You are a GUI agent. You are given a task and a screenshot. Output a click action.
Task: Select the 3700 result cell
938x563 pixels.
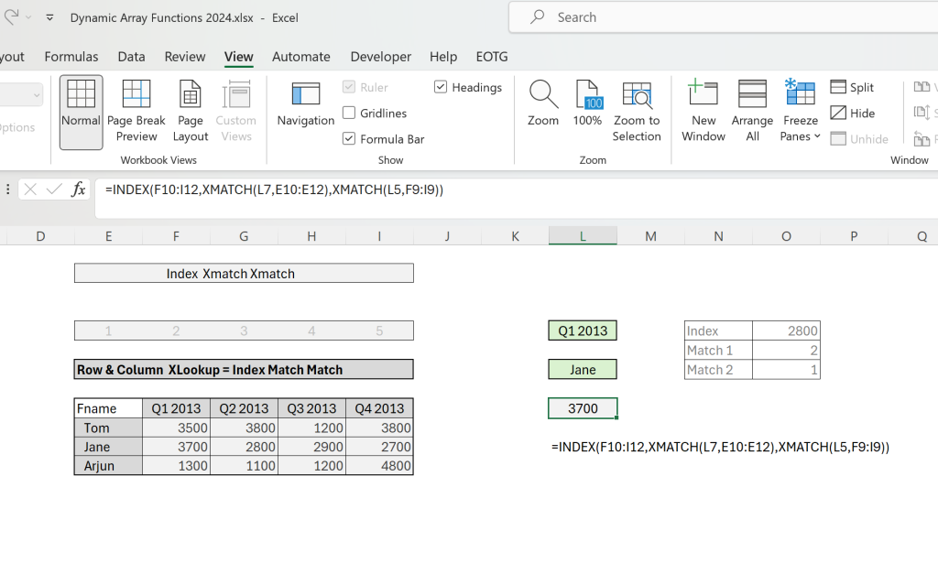click(583, 408)
